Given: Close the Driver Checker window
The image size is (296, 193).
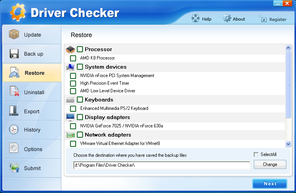Looking at the screenshot, I should pyautogui.click(x=287, y=3).
